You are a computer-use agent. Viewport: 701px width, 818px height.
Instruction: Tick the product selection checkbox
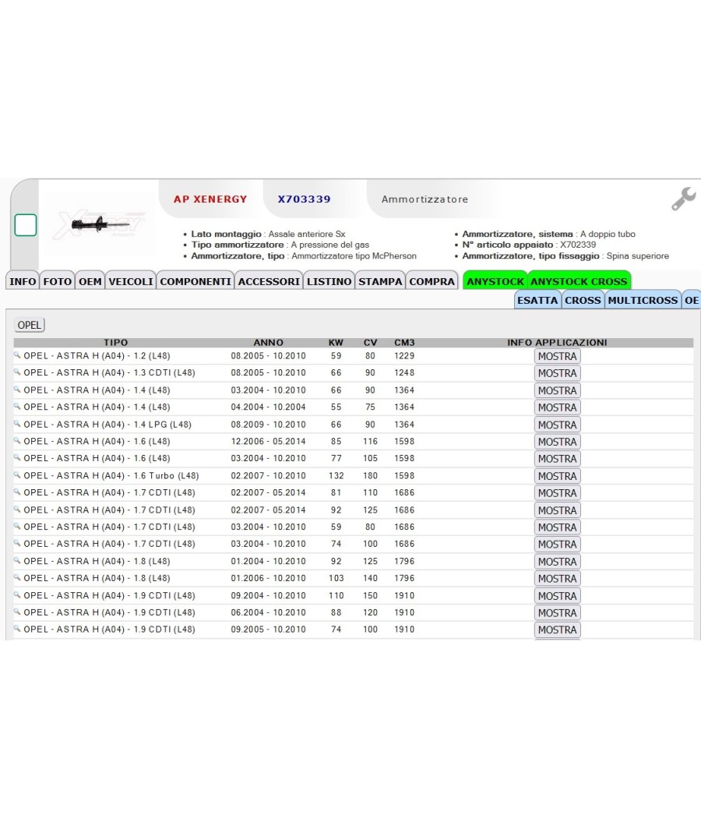(x=26, y=225)
